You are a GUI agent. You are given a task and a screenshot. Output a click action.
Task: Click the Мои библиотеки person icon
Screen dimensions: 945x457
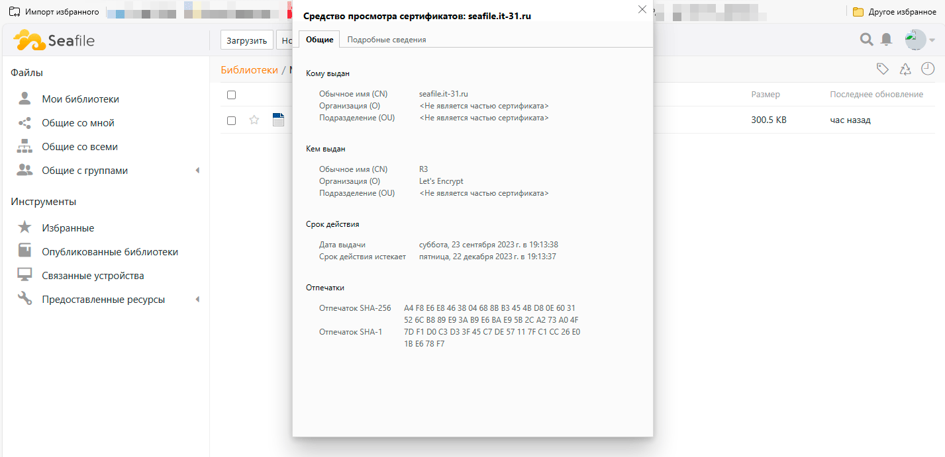25,99
